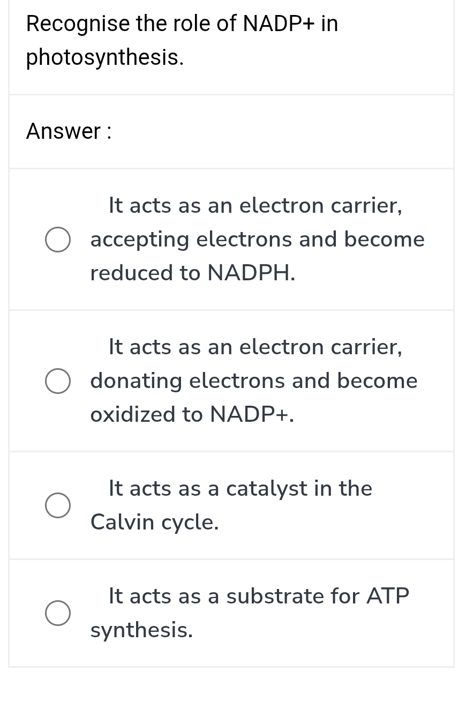Select the text 'reduced to NADPH'
Viewport: 466px width, 716px height.
point(192,272)
